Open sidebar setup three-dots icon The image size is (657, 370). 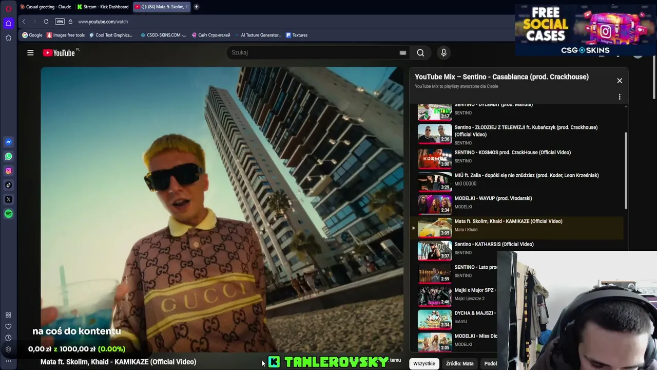(x=8, y=361)
